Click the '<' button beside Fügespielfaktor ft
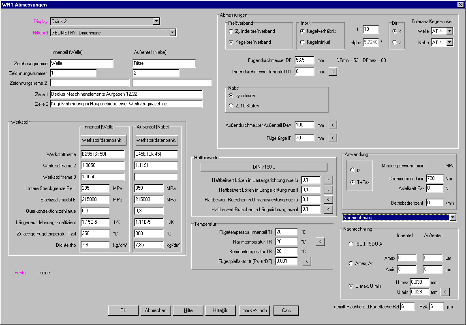466x325 pixels. (307, 261)
